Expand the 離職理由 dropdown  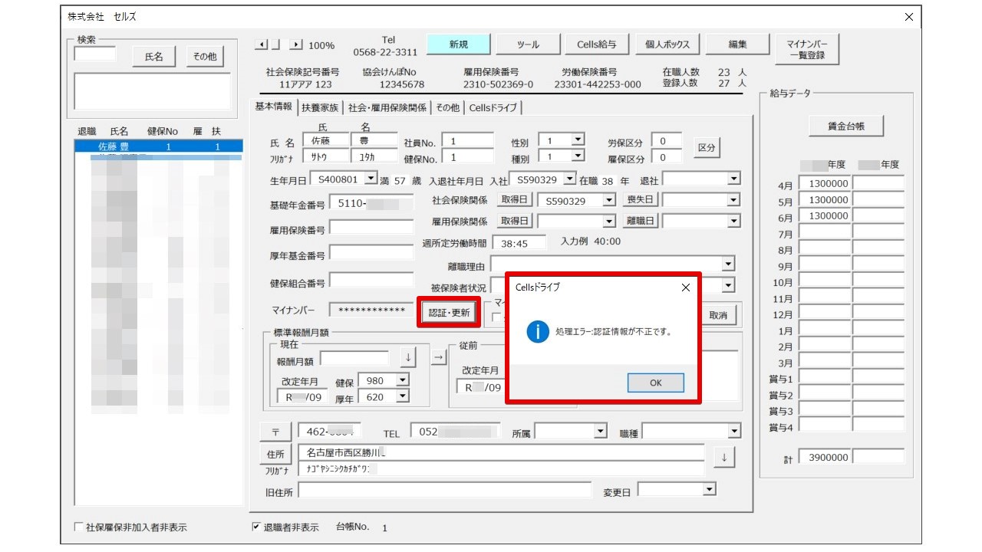[728, 264]
